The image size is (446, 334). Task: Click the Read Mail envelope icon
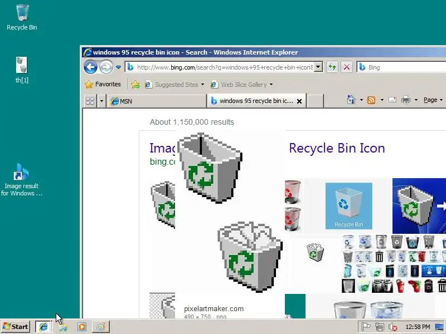tap(392, 100)
